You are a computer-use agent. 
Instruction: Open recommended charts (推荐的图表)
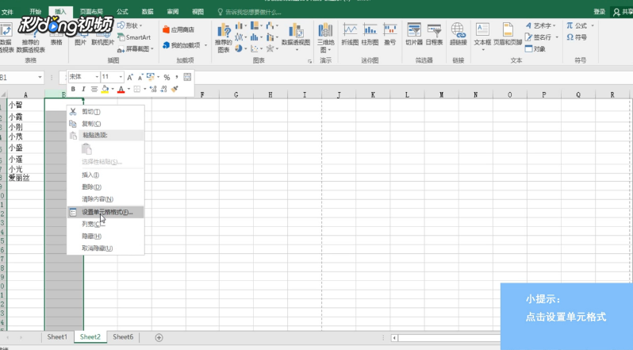pyautogui.click(x=223, y=38)
